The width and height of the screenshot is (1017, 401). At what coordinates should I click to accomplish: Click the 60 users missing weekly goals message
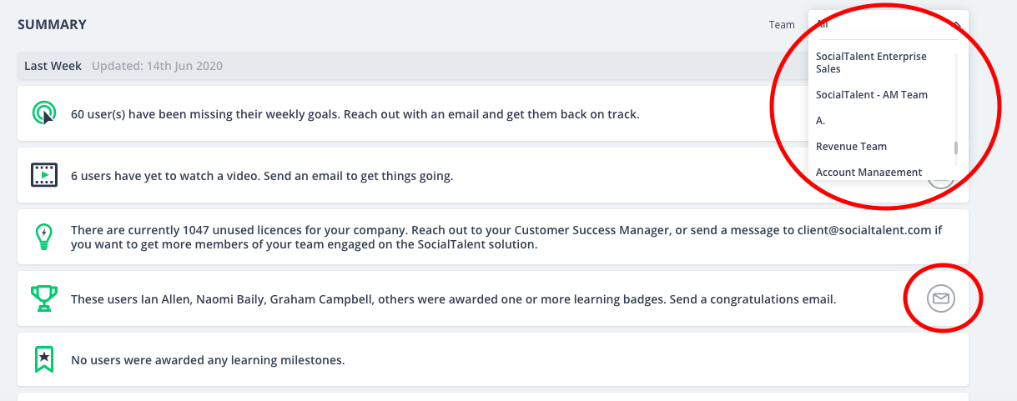coord(355,113)
